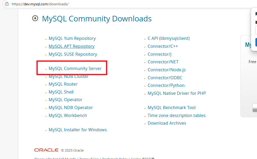Open the MySQL Community Server link
257x159 pixels.
(x=75, y=68)
